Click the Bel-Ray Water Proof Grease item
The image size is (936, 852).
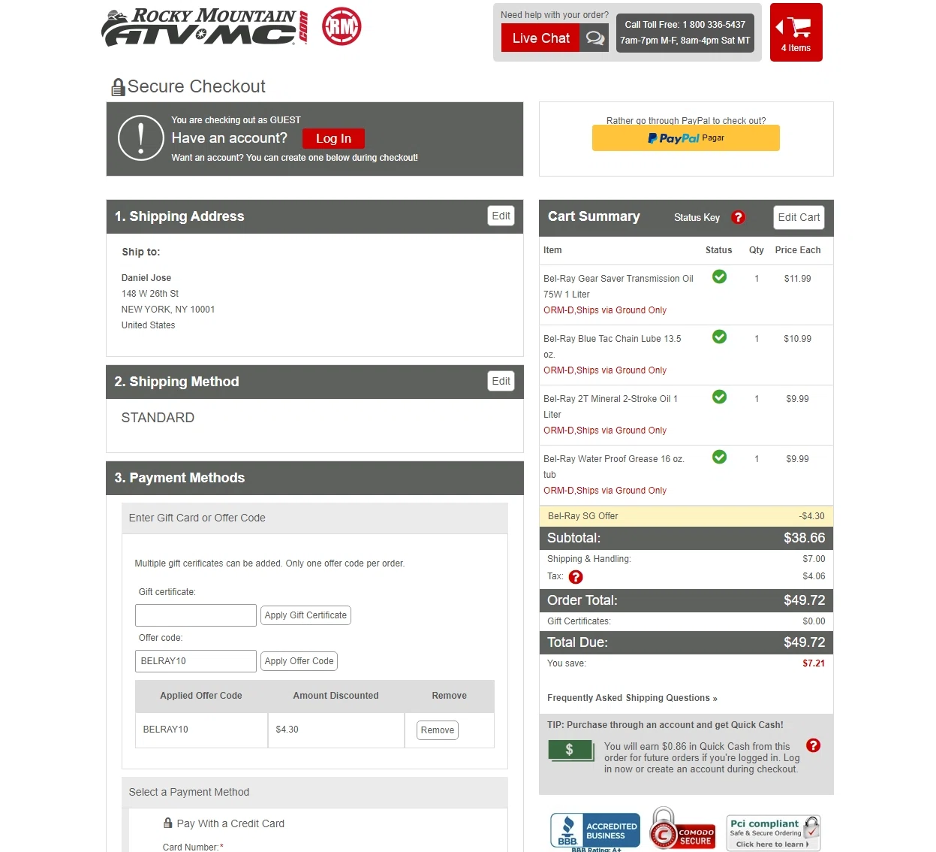click(x=614, y=467)
